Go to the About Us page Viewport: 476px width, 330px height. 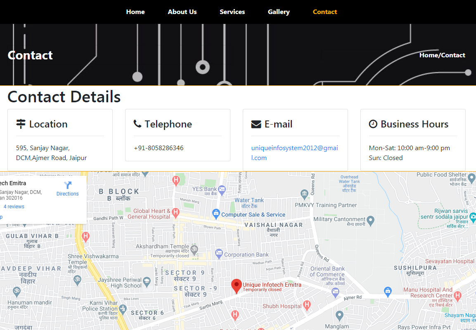182,12
